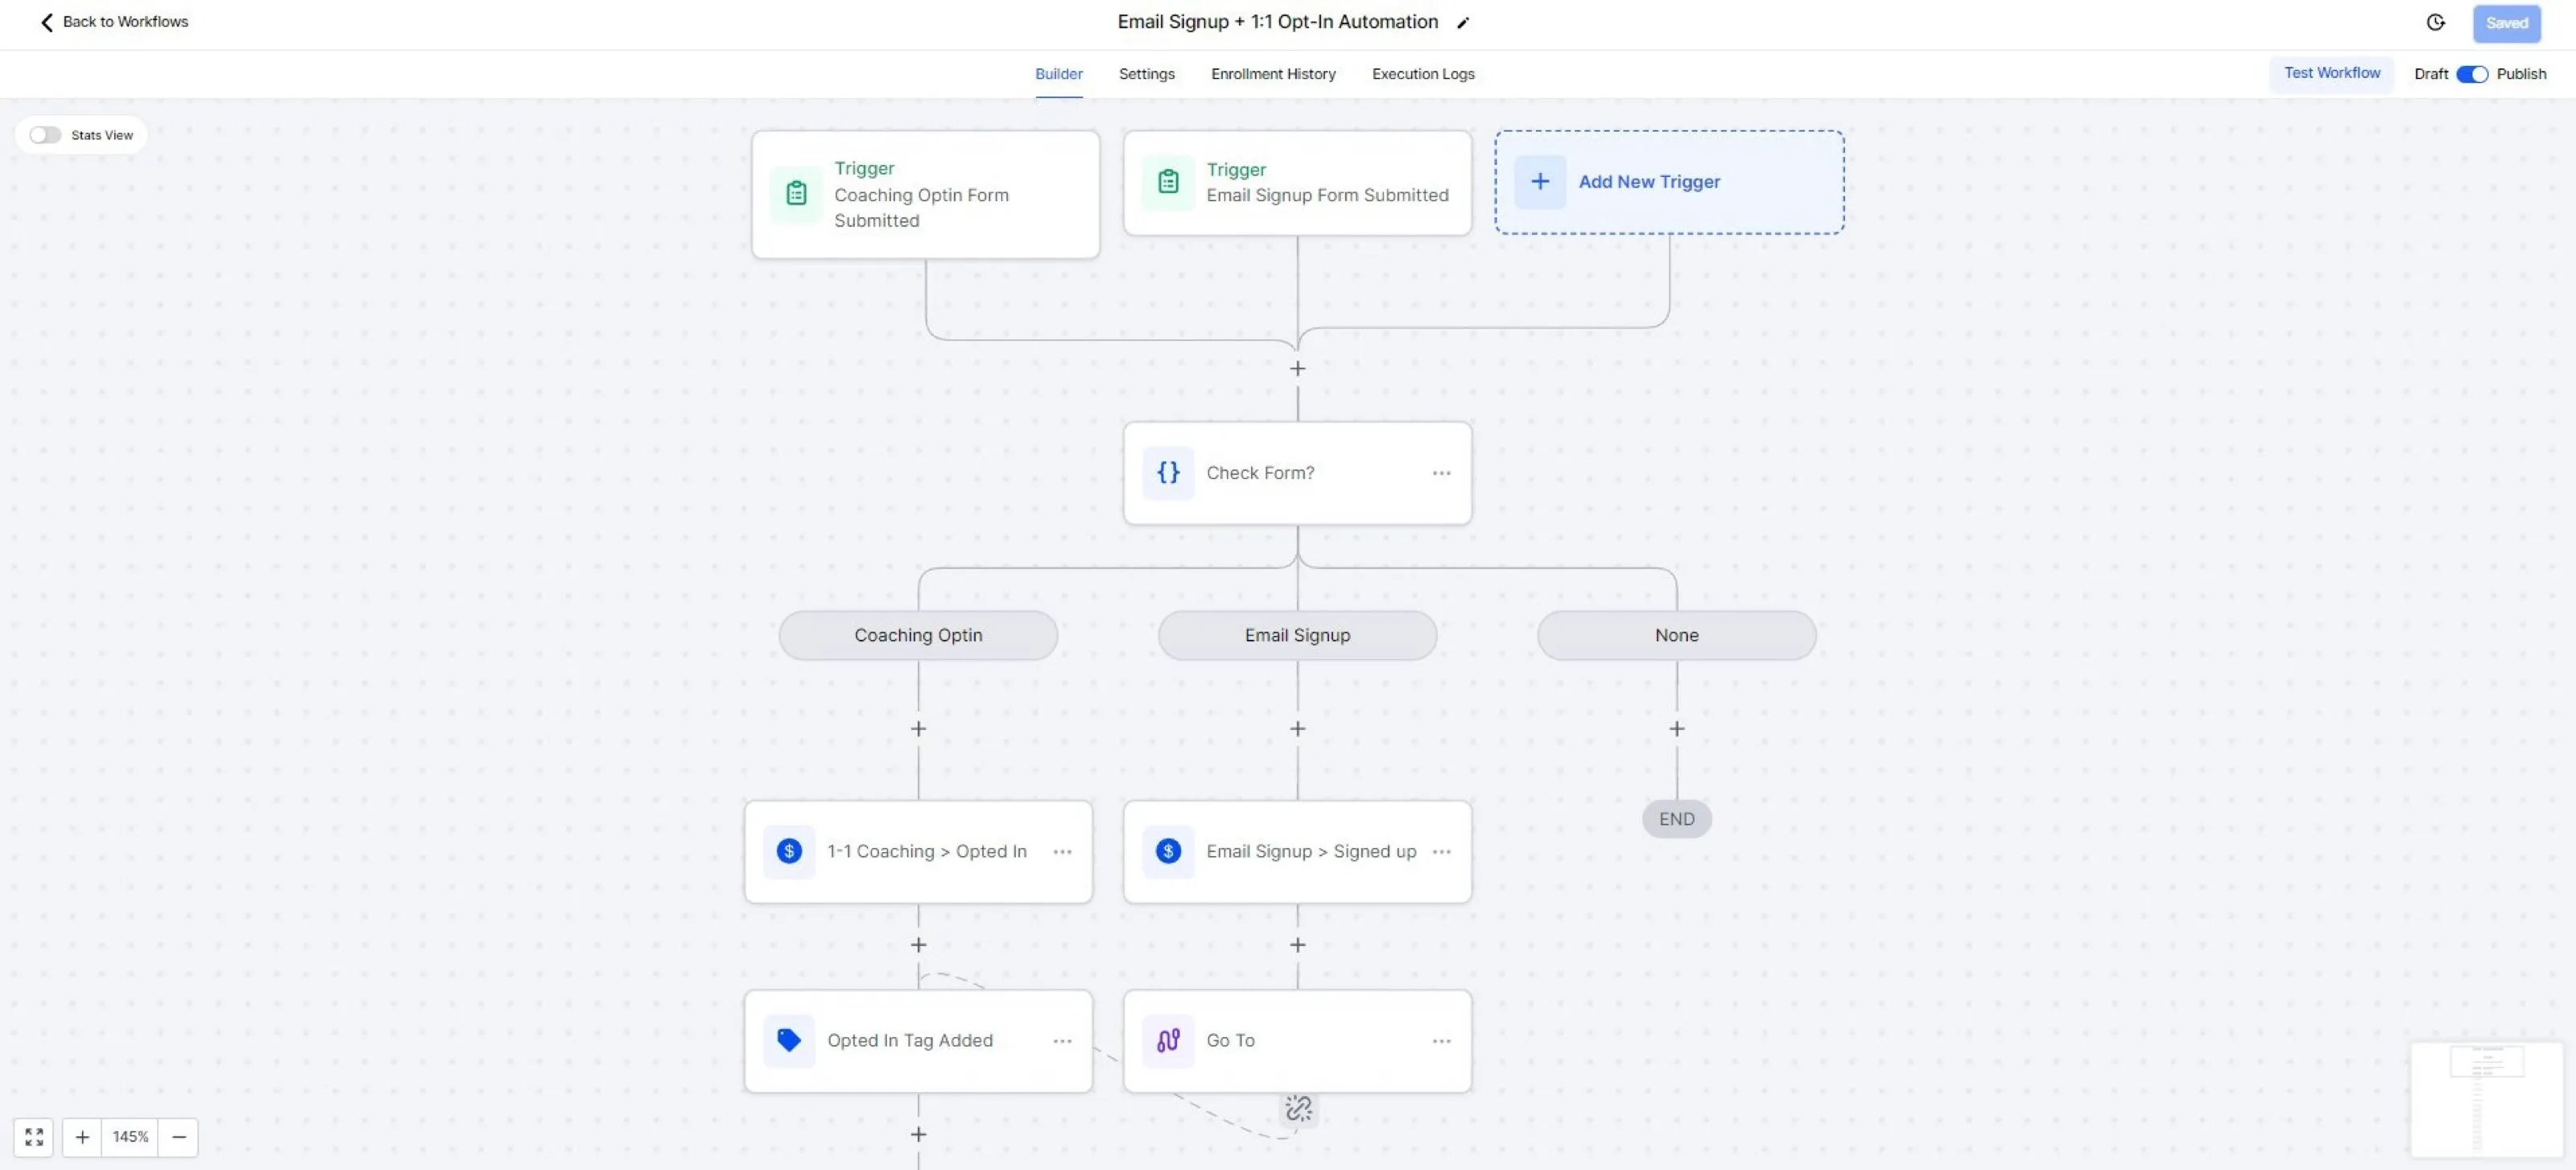
Task: Open options menu for 1-1 Coaching Opted In
Action: point(1062,852)
